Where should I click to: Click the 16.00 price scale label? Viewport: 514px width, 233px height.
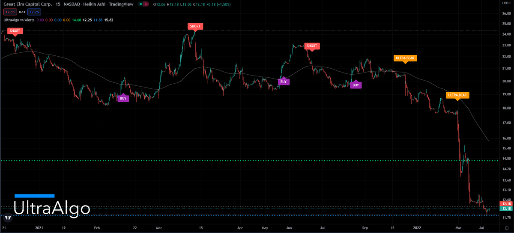[506, 138]
